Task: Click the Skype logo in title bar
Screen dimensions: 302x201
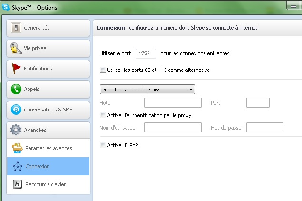Action: pyautogui.click(x=6, y=7)
